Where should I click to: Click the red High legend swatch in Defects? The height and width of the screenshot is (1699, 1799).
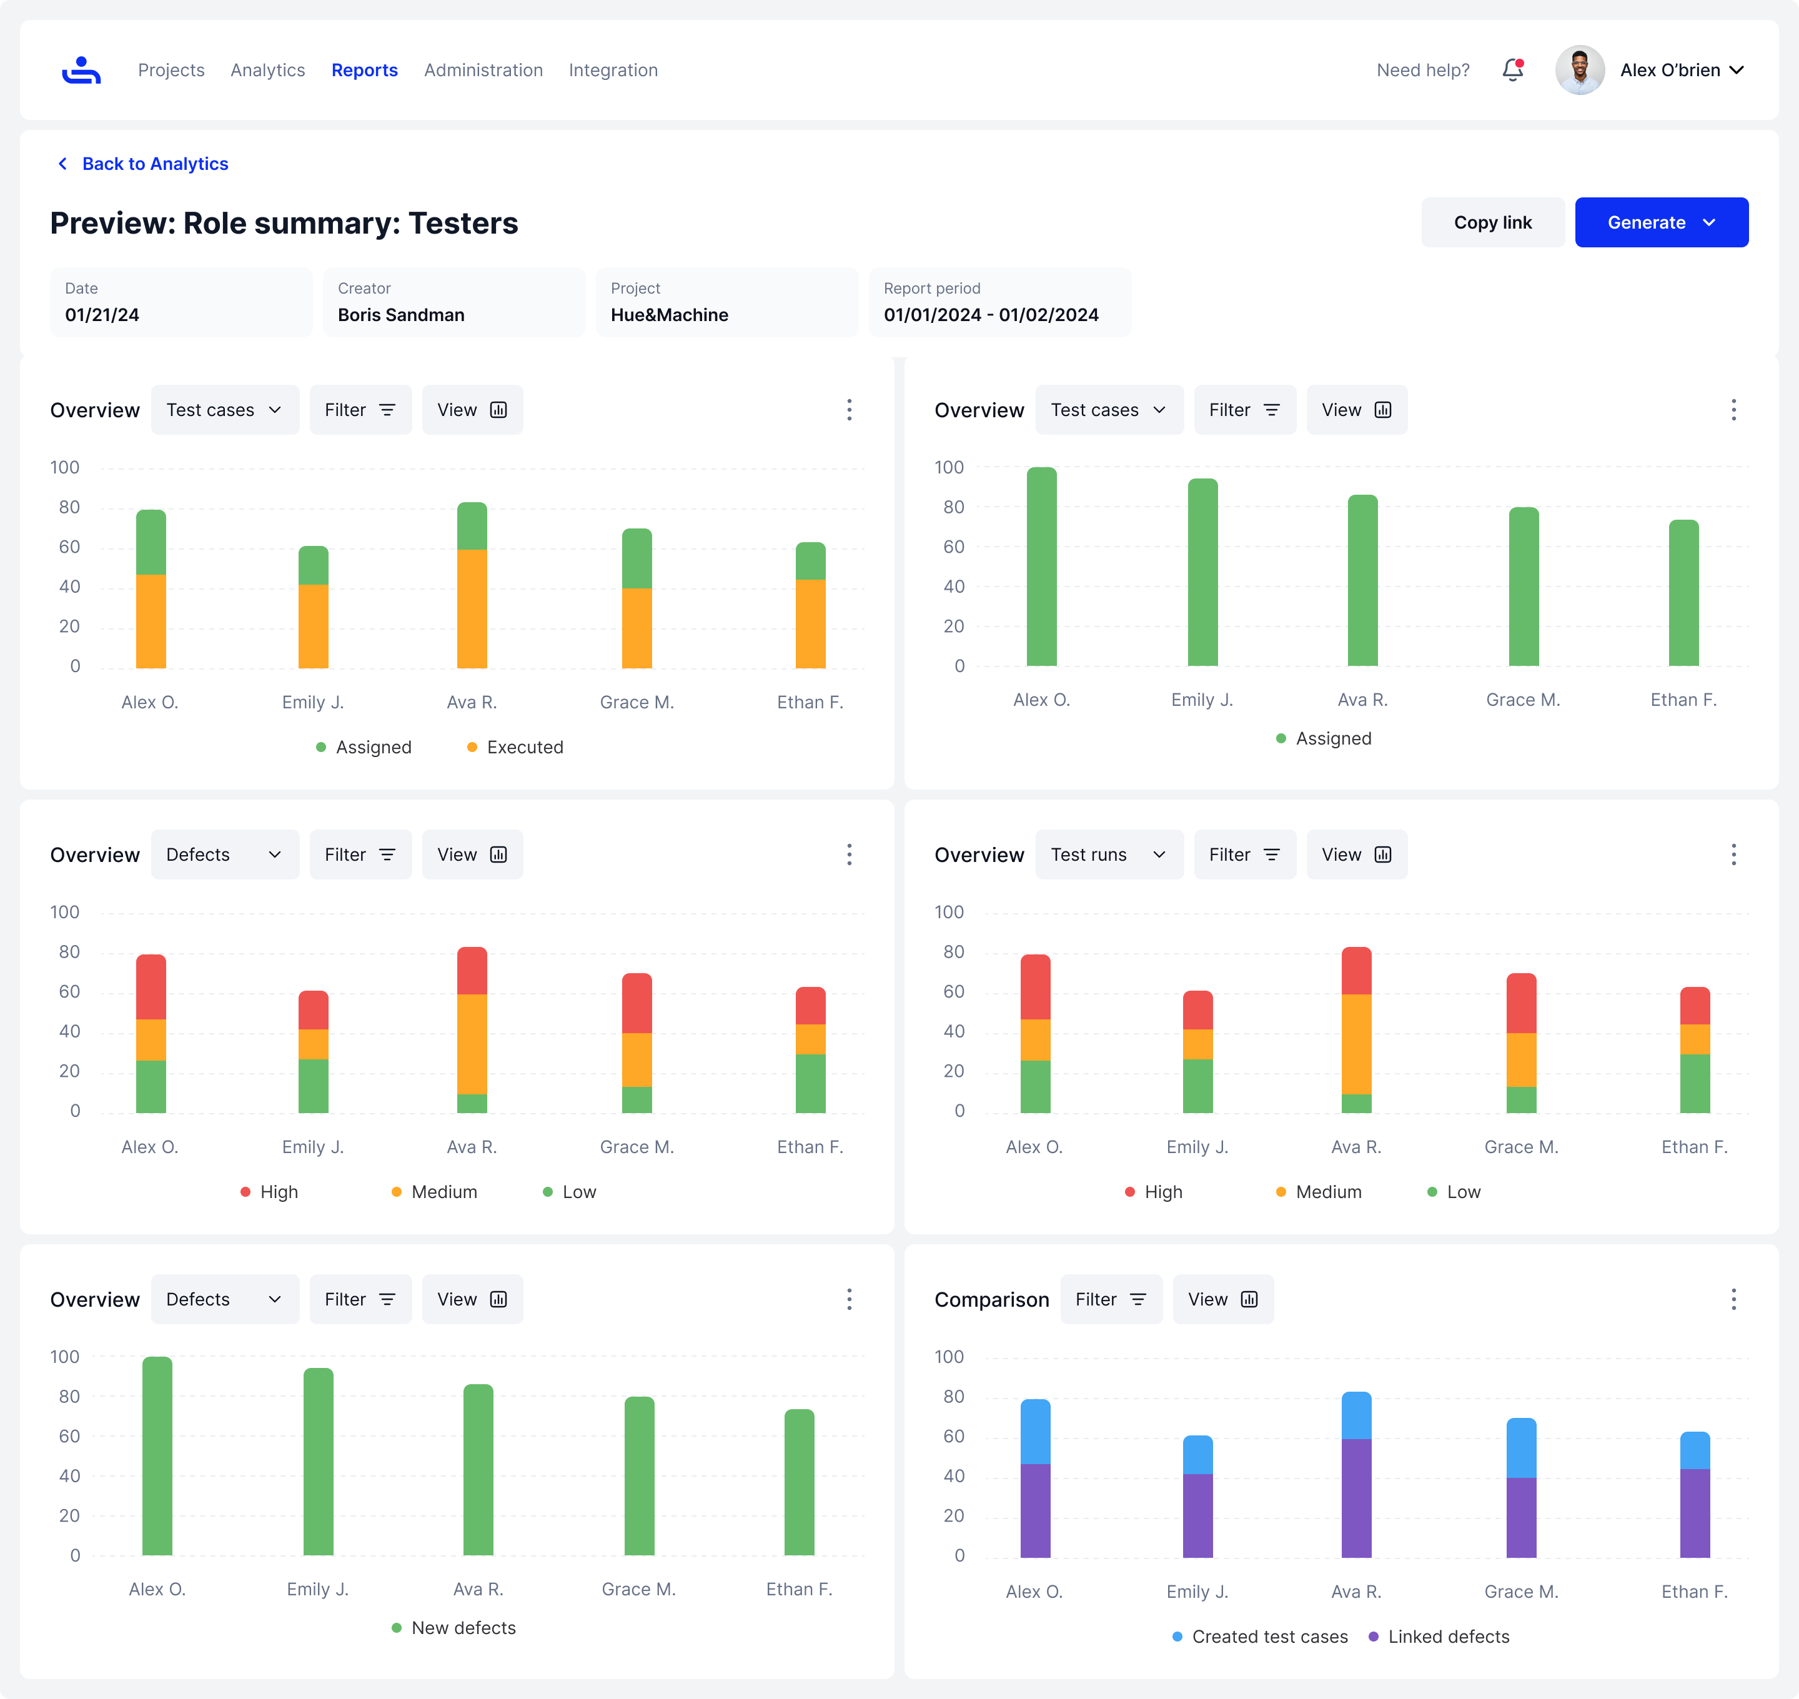(245, 1192)
